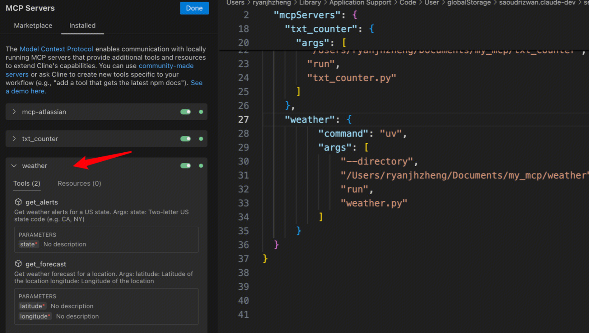The image size is (589, 333).
Task: Click the get_forecast tool cube icon
Action: 18,264
